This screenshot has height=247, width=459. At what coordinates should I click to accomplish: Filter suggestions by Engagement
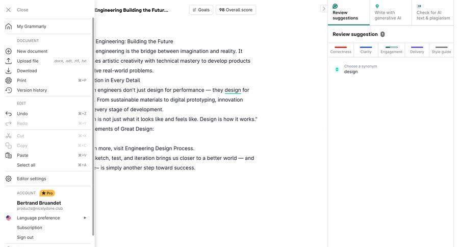click(x=391, y=50)
